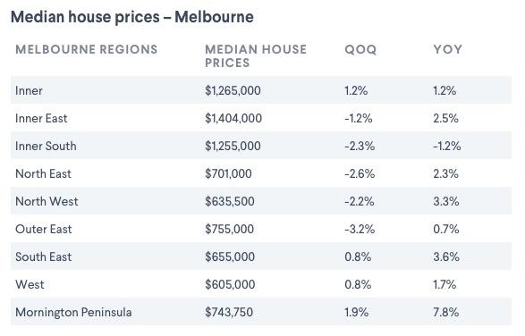Image resolution: width=525 pixels, height=336 pixels.
Task: Select the MELBOURNE REGIONS column header
Action: pyautogui.click(x=87, y=49)
